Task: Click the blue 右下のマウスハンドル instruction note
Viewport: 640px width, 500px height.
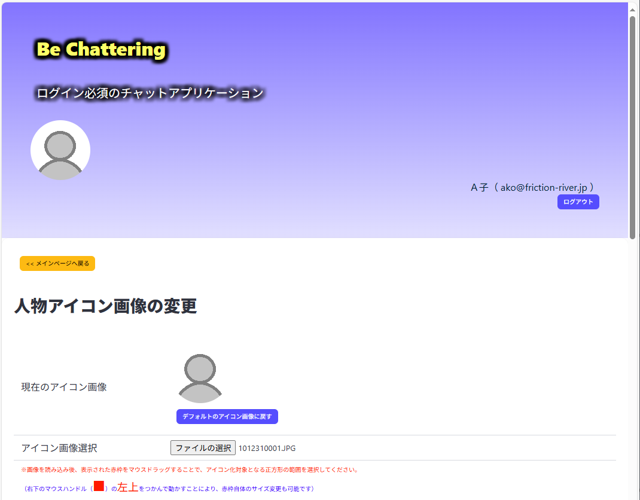Action: tap(168, 488)
